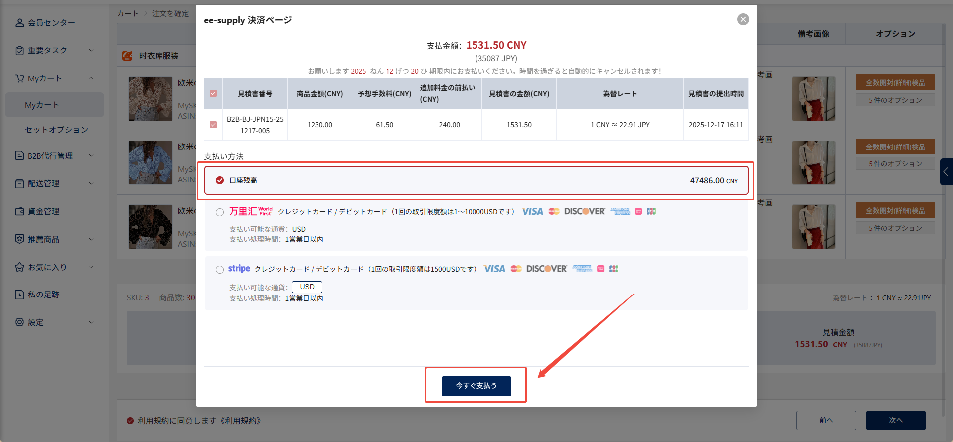
Task: Click the お気に入り star icon
Action: pos(20,267)
